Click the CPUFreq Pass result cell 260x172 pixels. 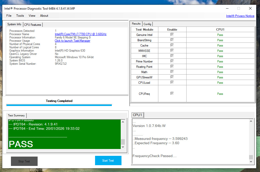[x=220, y=94]
